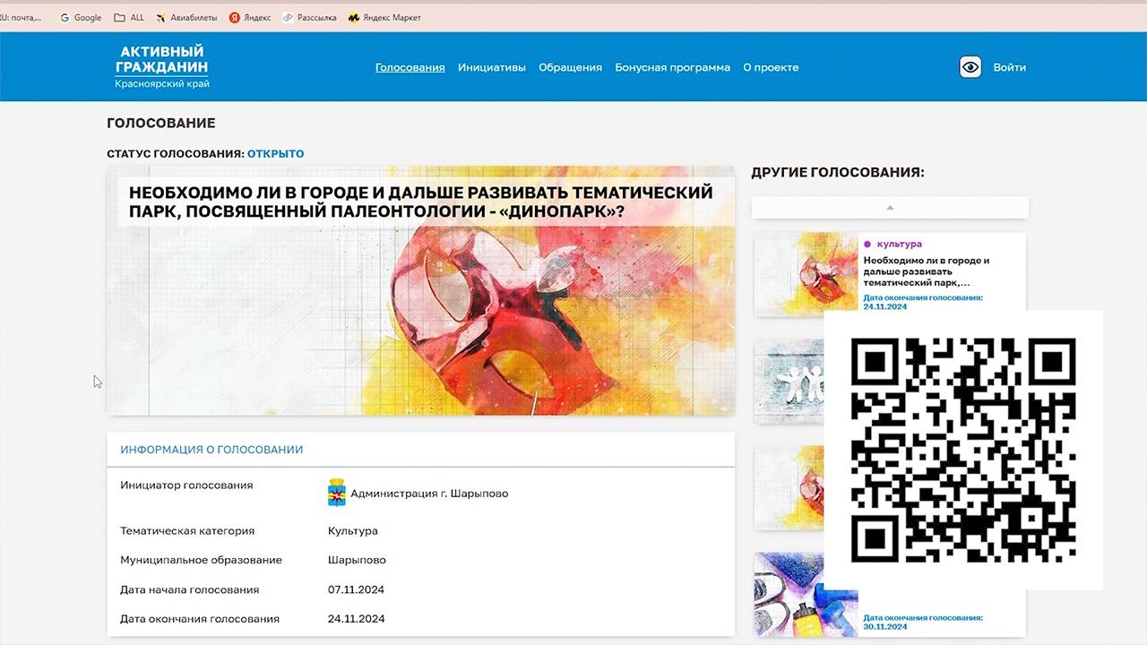
Task: Open the Рассылка bookmark
Action: tap(309, 17)
